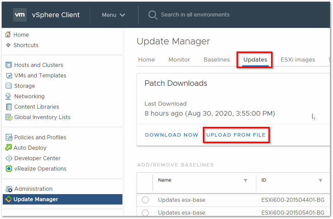This screenshot has width=333, height=219.
Task: Click the vRealize Operations icon
Action: pos(9,169)
